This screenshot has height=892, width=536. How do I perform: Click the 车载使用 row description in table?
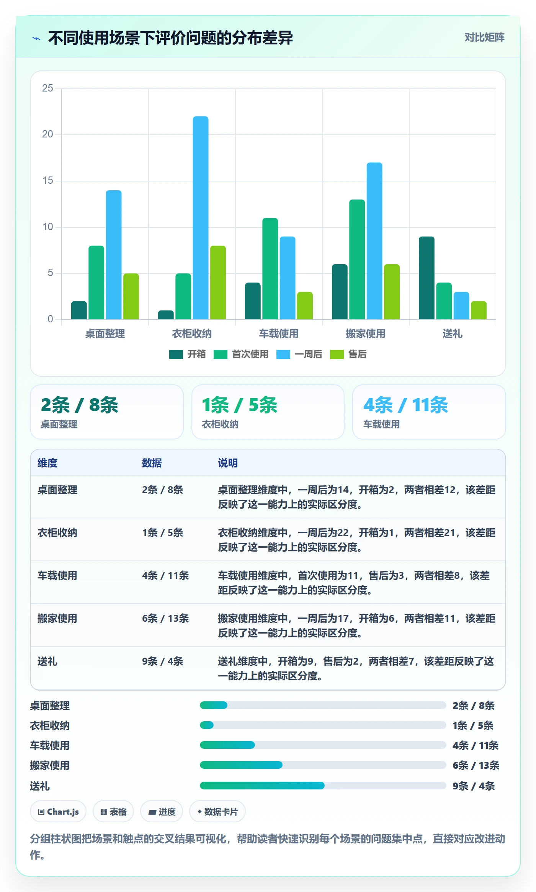pyautogui.click(x=354, y=583)
